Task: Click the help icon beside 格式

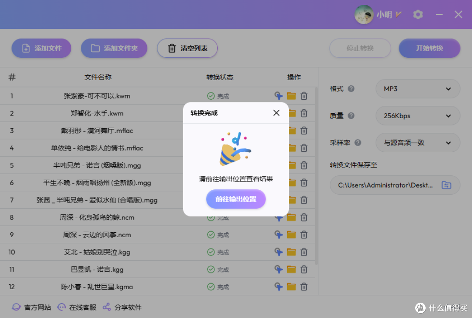Action: coord(351,89)
